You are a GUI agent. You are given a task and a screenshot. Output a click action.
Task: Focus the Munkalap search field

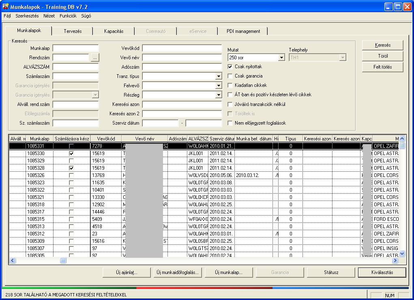(x=75, y=48)
